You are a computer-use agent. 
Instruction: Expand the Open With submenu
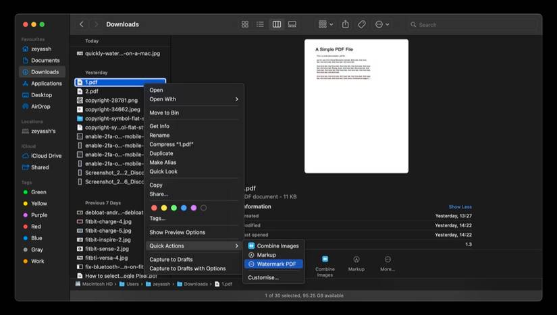pyautogui.click(x=194, y=99)
